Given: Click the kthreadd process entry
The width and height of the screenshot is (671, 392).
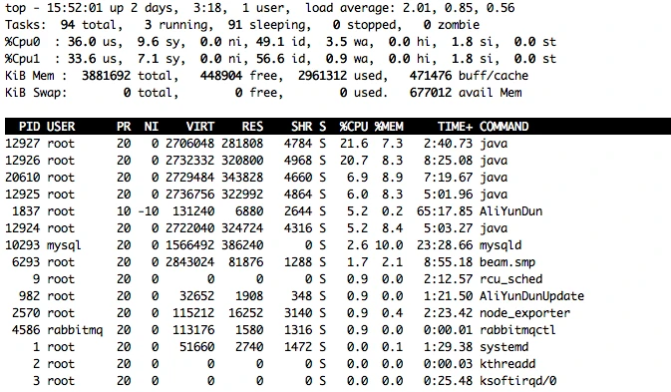Looking at the screenshot, I should click(x=270, y=364).
